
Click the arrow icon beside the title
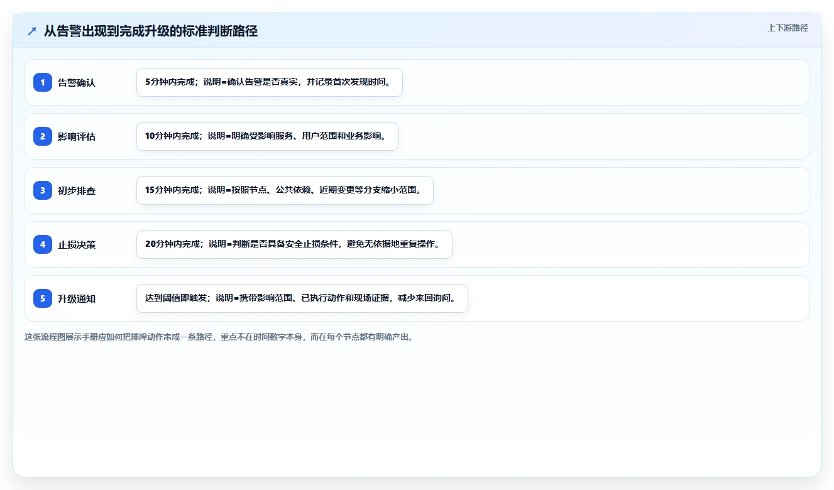pyautogui.click(x=32, y=31)
